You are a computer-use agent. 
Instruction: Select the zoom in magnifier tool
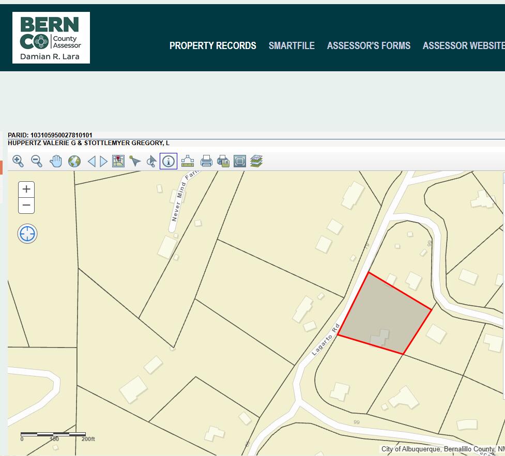click(x=18, y=161)
